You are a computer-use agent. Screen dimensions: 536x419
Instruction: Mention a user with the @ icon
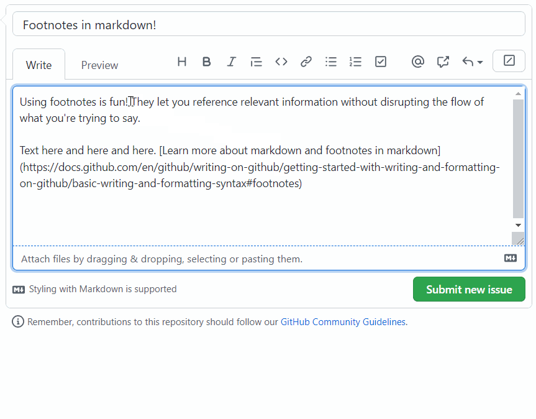418,62
